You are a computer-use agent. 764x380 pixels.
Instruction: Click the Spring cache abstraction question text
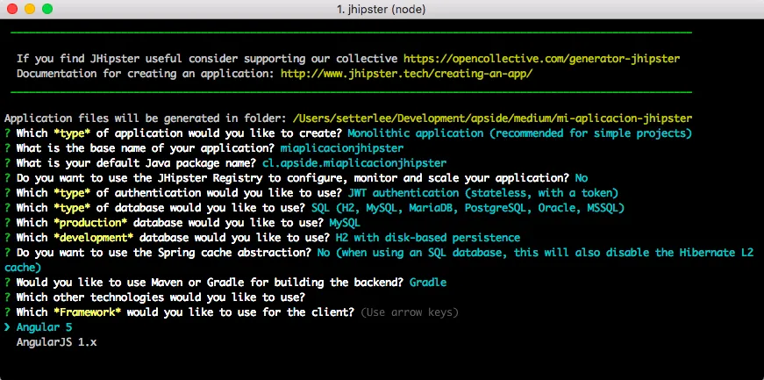[x=164, y=253]
